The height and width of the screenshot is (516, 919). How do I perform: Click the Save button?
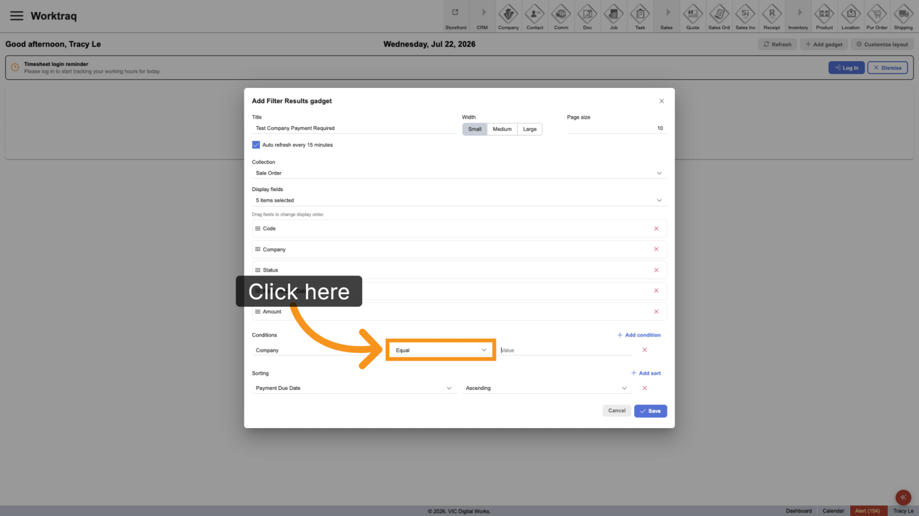click(650, 411)
